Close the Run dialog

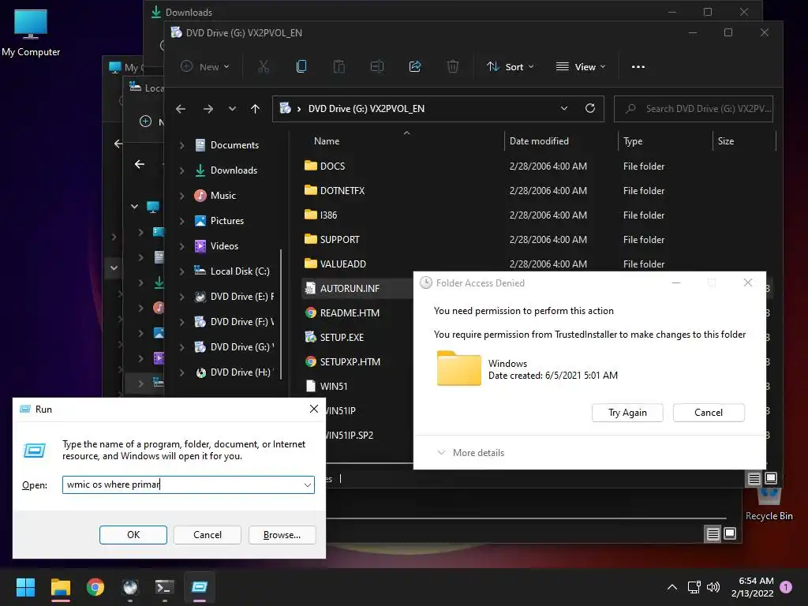pyautogui.click(x=314, y=409)
